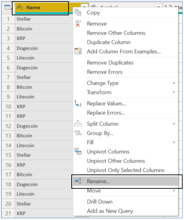Click the Replace Values icon
This screenshot has height=220, width=184.
coord(78,103)
